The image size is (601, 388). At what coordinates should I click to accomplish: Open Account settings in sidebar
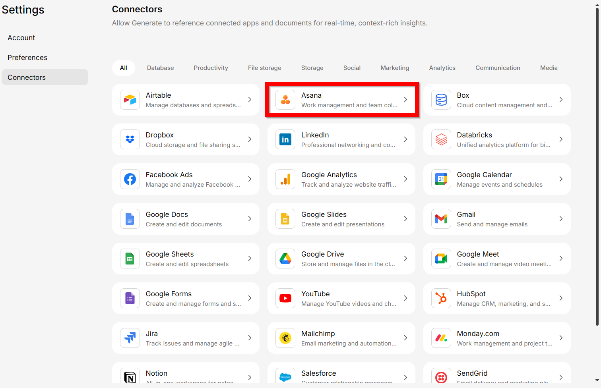coord(21,38)
